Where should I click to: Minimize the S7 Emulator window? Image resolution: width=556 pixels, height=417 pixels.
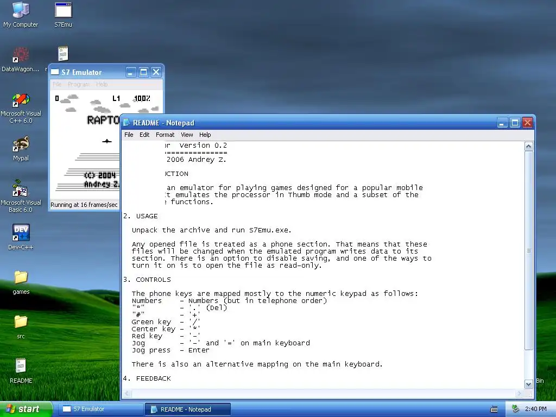(130, 72)
